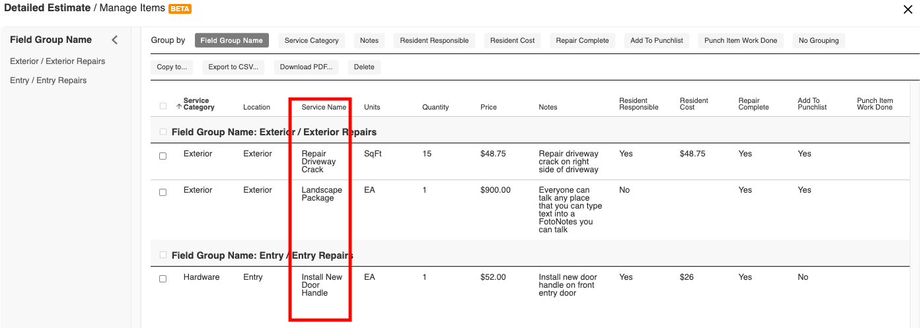
Task: Open the Copy to... menu
Action: [x=172, y=67]
